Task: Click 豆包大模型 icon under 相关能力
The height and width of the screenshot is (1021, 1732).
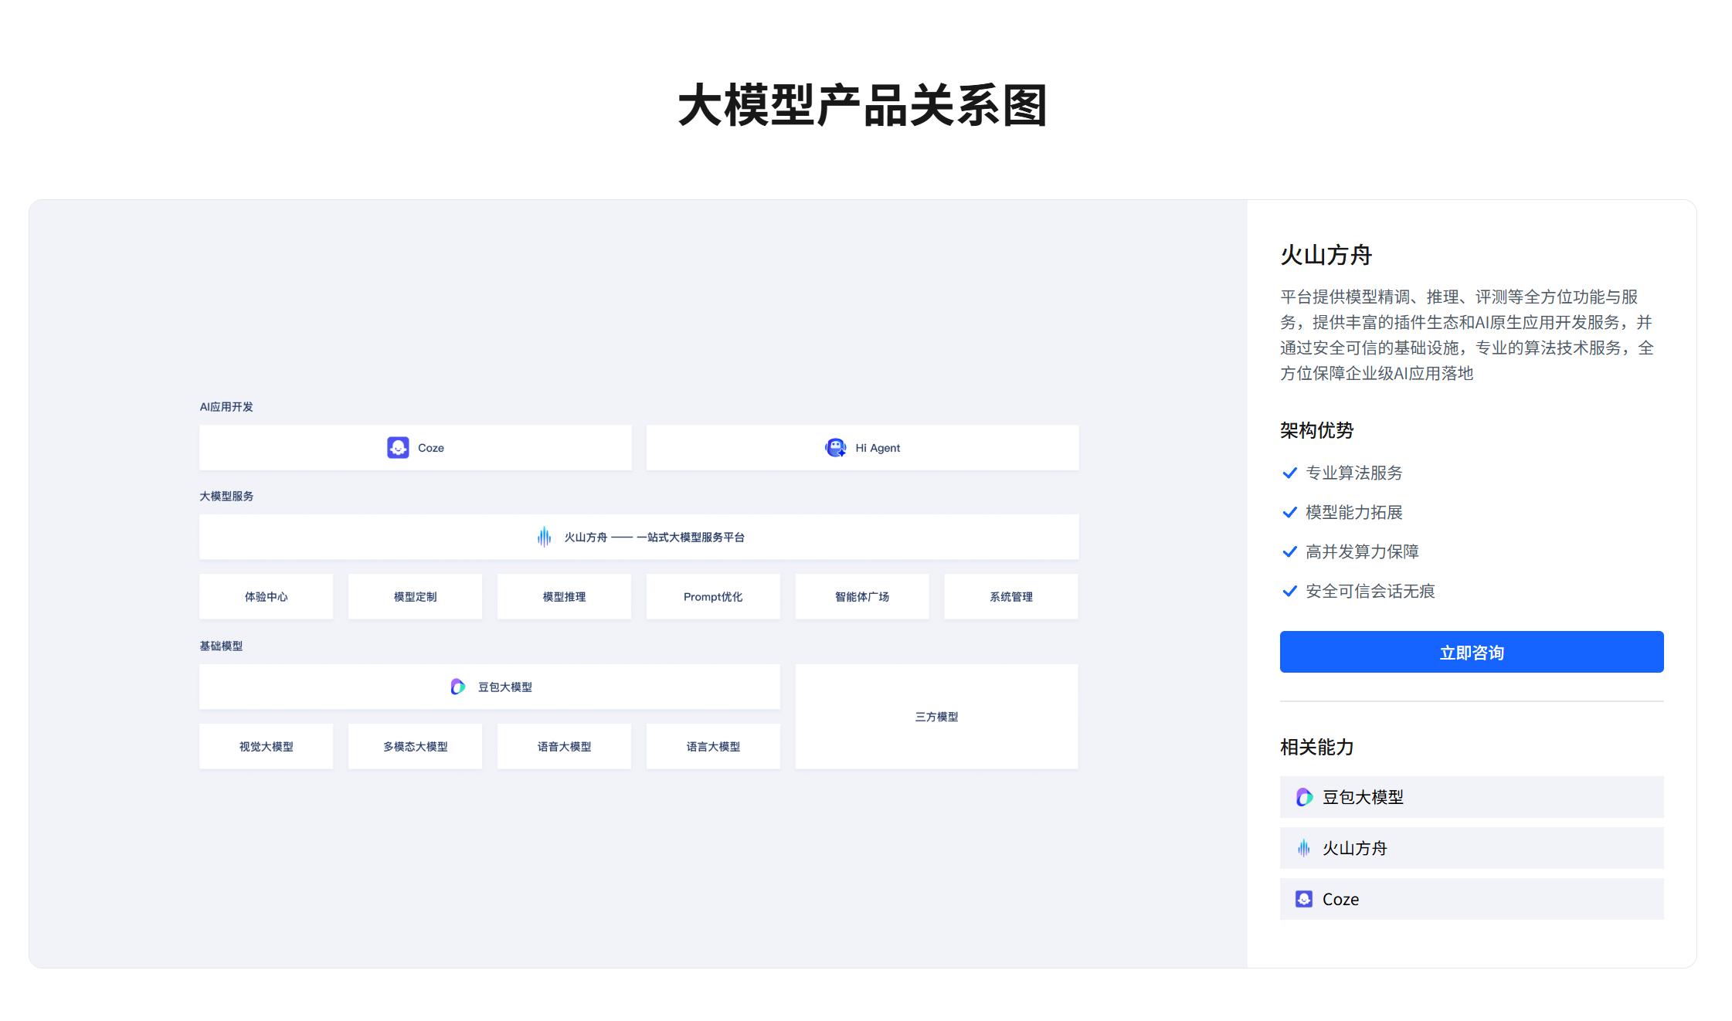Action: click(x=1304, y=797)
